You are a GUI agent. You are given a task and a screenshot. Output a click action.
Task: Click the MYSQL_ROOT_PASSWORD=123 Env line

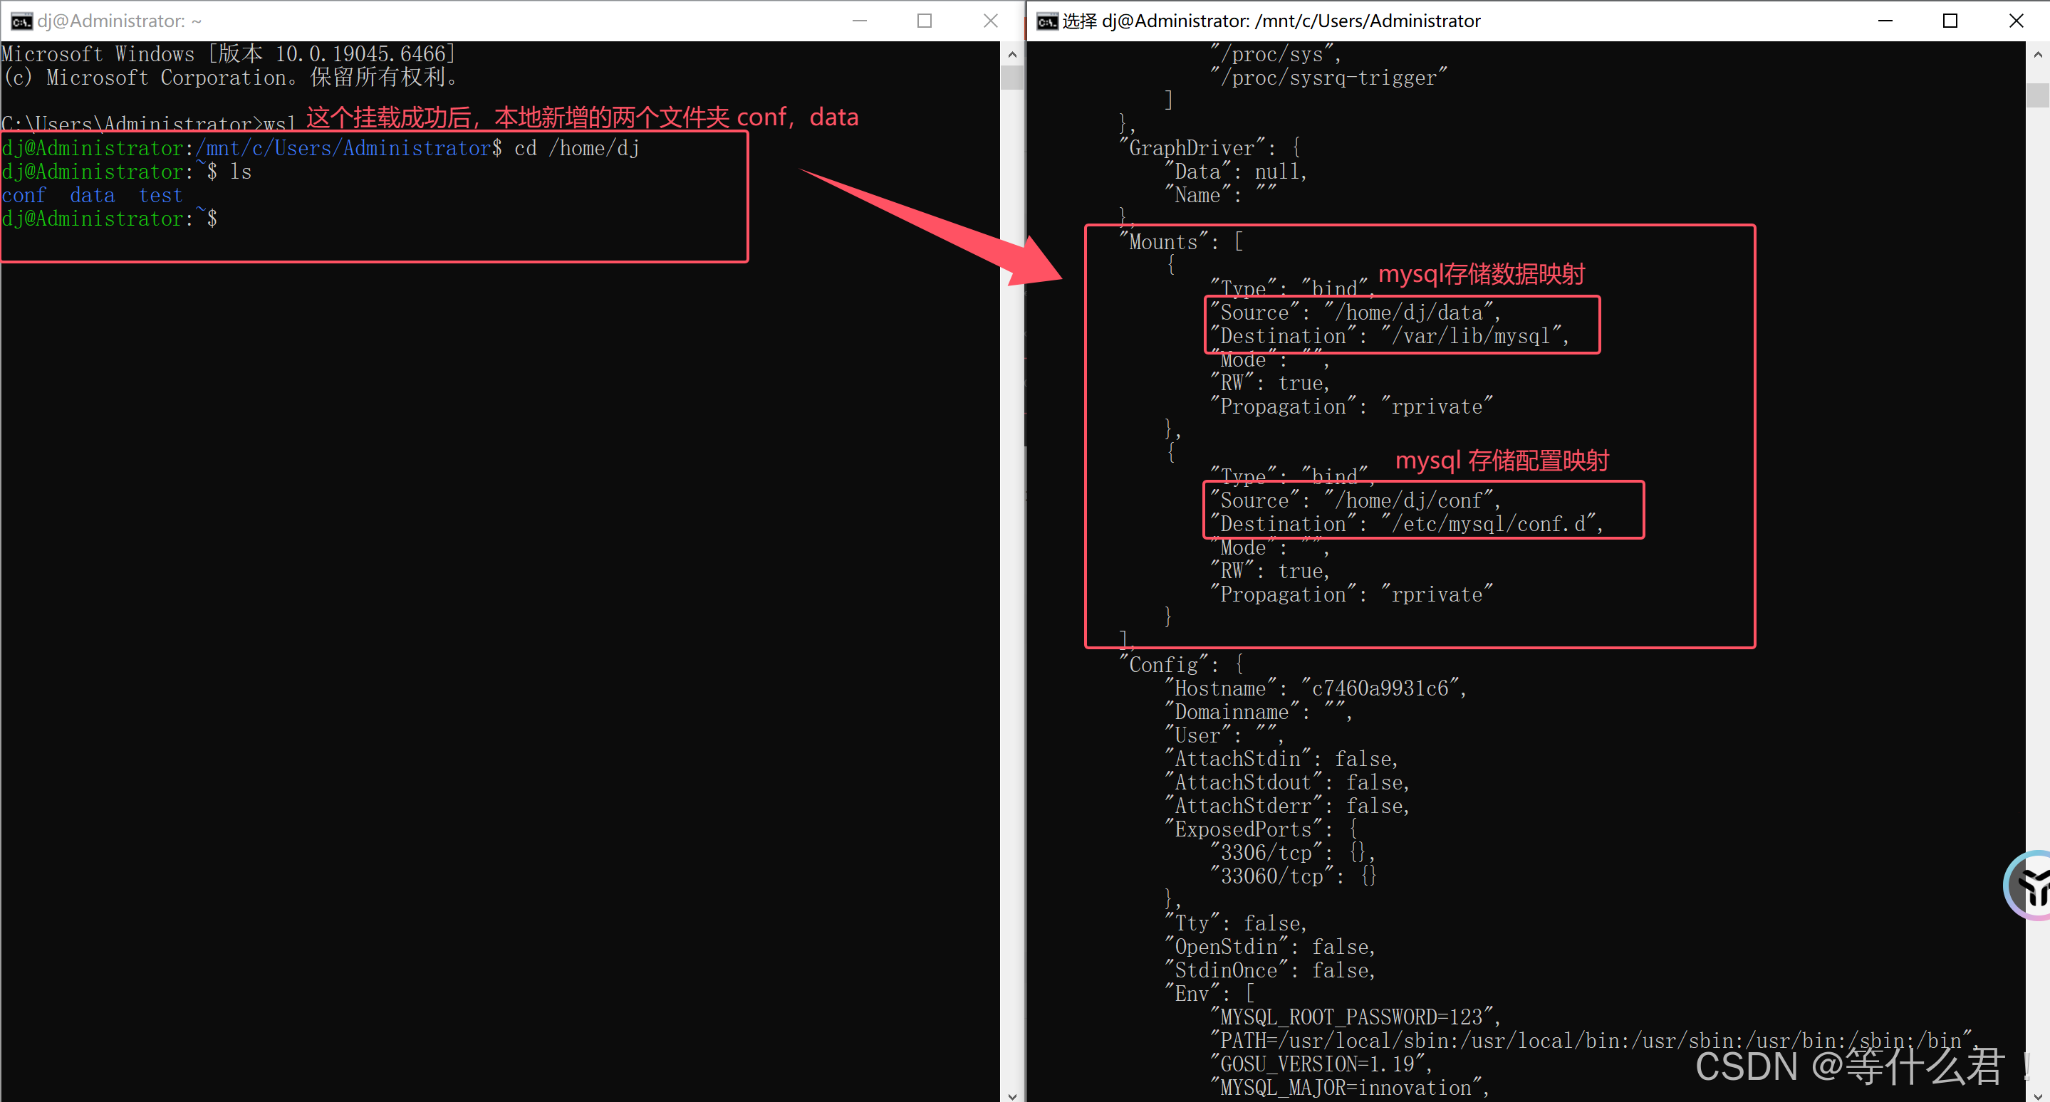1355,1017
